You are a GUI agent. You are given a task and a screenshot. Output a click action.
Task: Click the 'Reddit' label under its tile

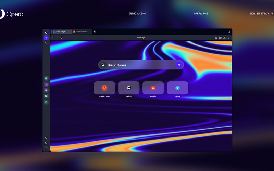(x=153, y=96)
